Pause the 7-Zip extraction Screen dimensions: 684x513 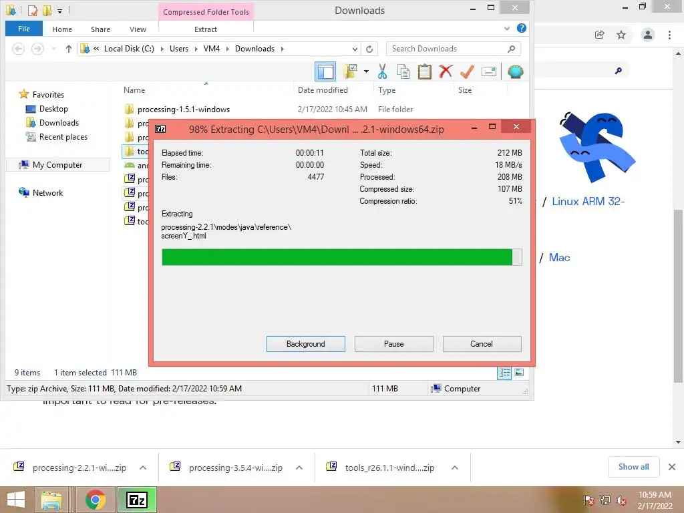(393, 344)
